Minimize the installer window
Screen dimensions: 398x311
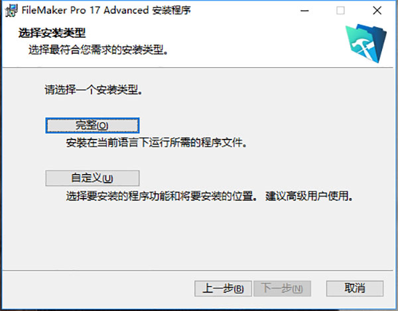tap(304, 11)
